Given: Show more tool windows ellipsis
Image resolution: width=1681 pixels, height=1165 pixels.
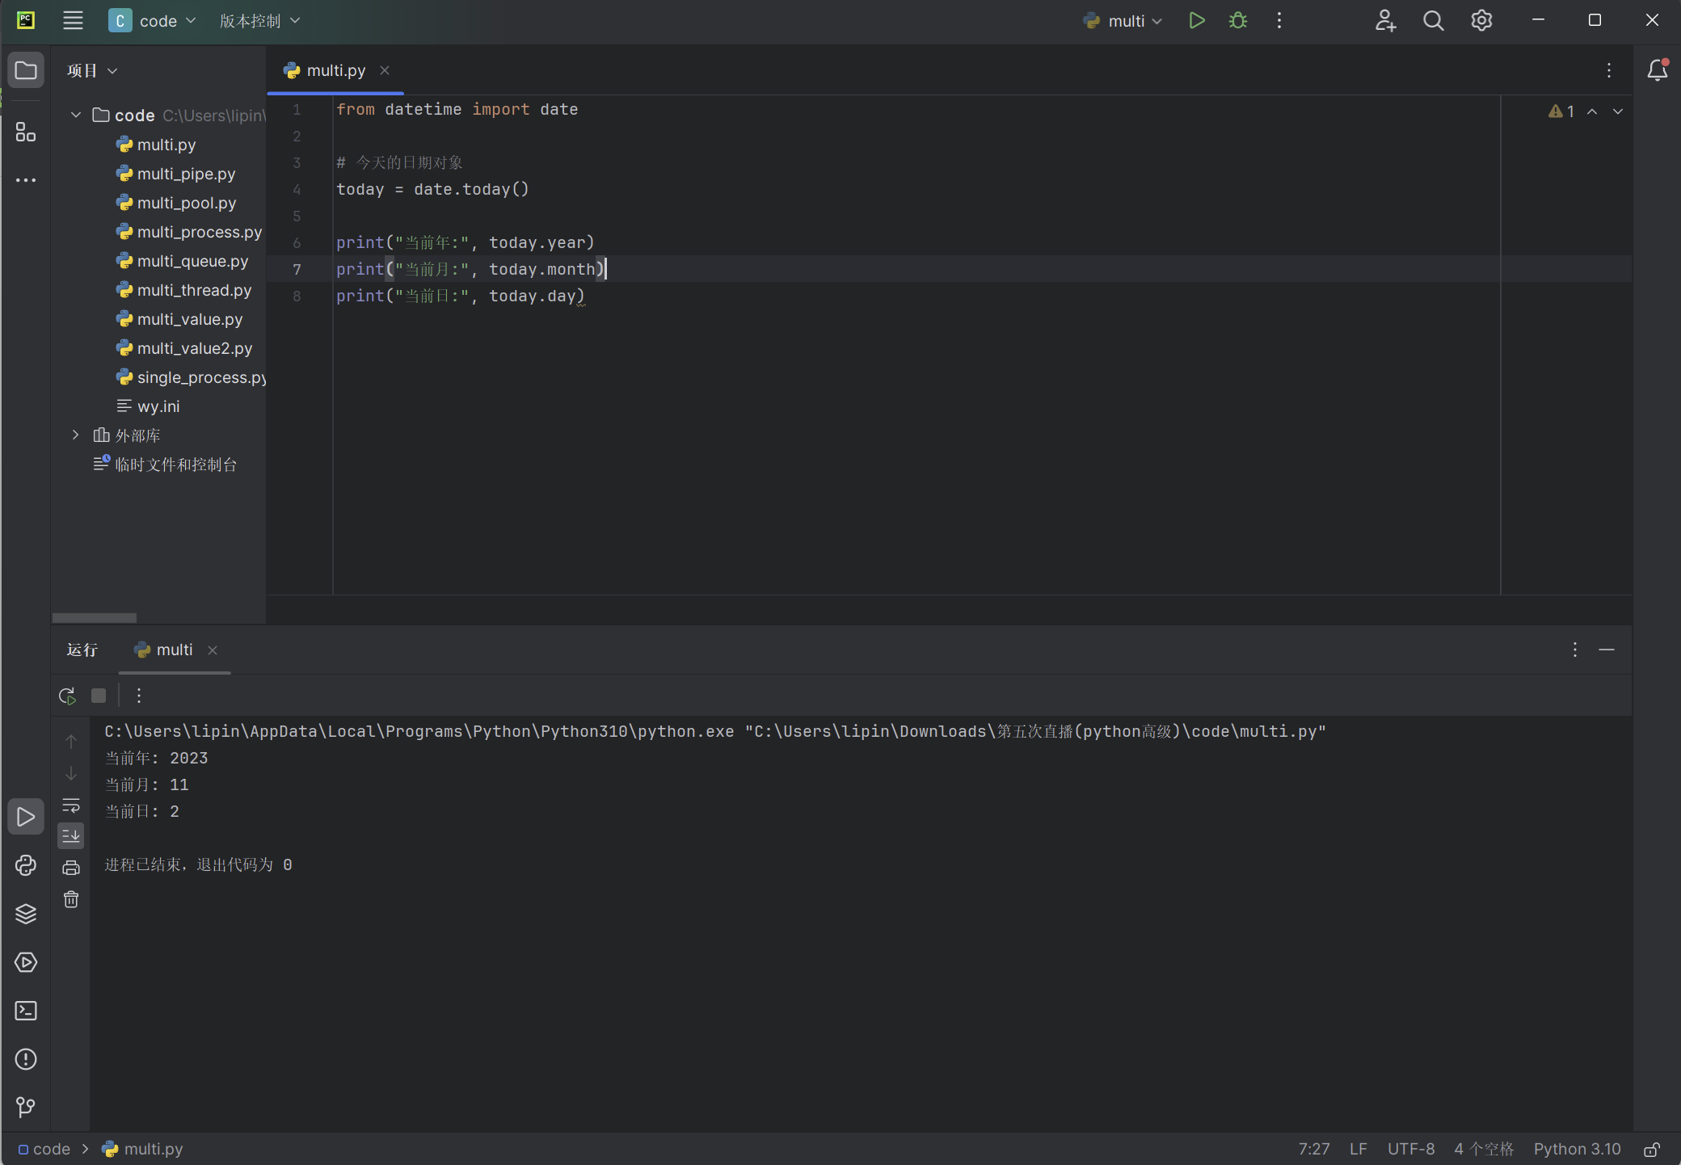Looking at the screenshot, I should 26,180.
